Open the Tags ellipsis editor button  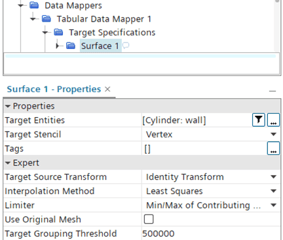pos(273,148)
